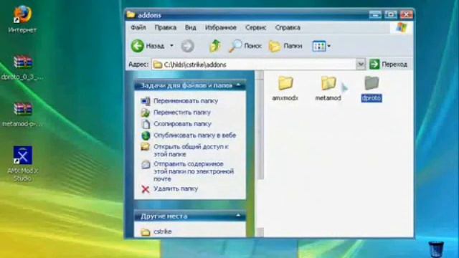
Task: Open the Вид menu
Action: pos(190,27)
